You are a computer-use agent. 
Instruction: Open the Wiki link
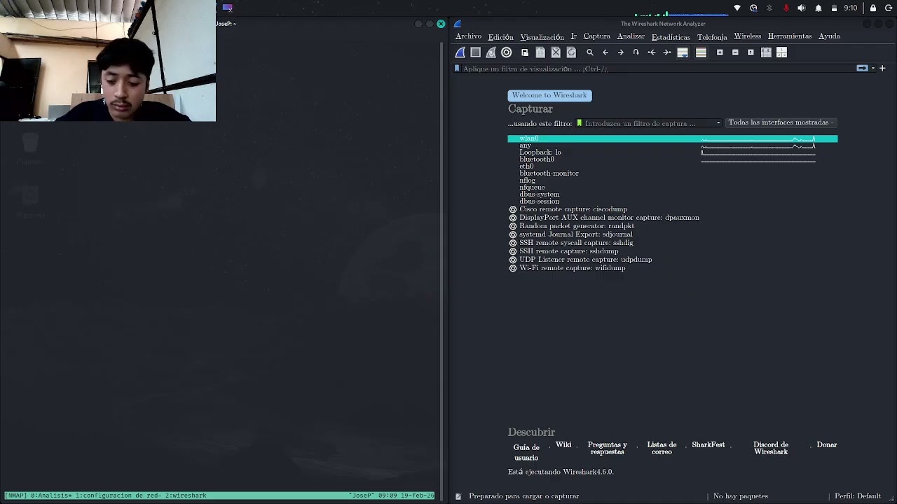point(563,444)
